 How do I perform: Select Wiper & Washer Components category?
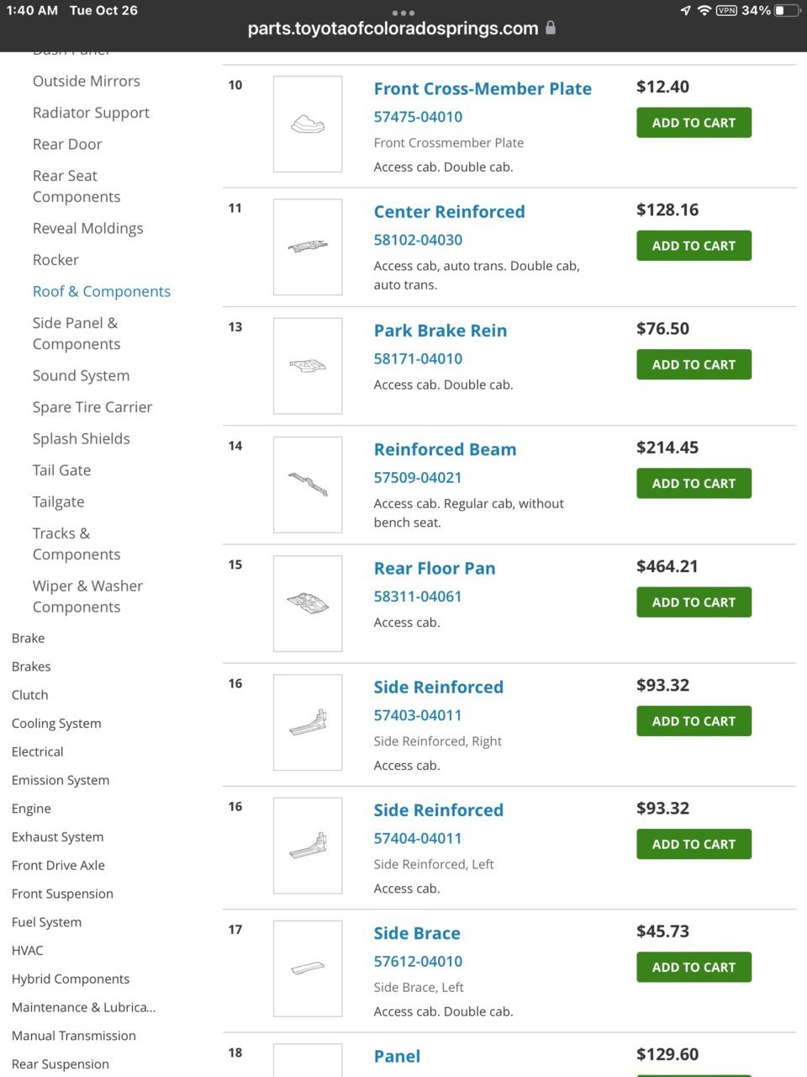pyautogui.click(x=87, y=596)
